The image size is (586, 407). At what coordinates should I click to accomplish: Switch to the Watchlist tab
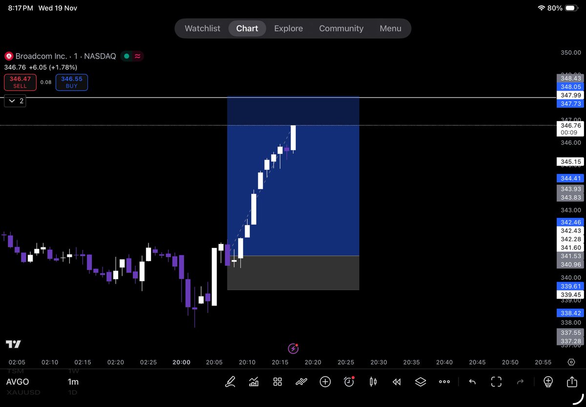click(x=202, y=28)
